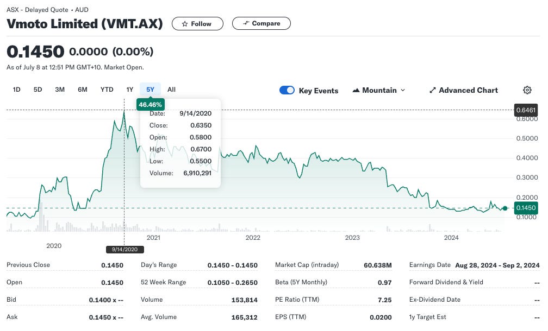The image size is (548, 331).
Task: Select the 6M time range
Action: pyautogui.click(x=83, y=90)
